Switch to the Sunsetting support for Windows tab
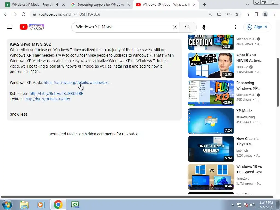This screenshot has height=210, width=280. pos(101,5)
